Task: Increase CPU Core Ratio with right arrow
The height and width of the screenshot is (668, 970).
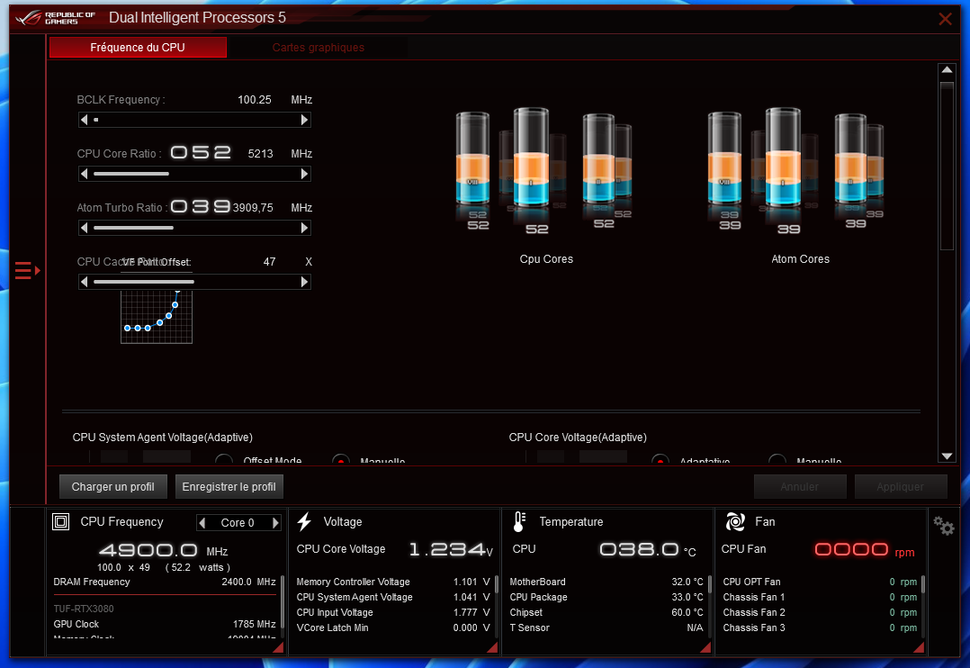Action: [x=304, y=174]
